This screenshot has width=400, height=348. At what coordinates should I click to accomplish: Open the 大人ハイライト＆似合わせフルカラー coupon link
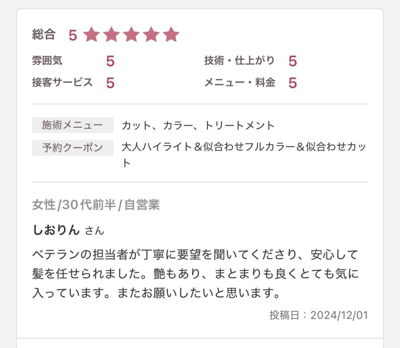244,148
